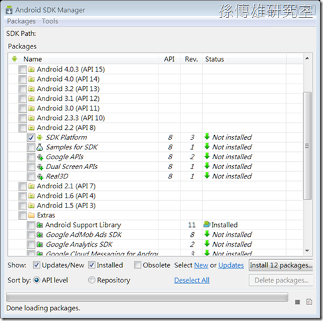Click the Extras folder icon
Image resolution: width=323 pixels, height=321 pixels.
31,216
